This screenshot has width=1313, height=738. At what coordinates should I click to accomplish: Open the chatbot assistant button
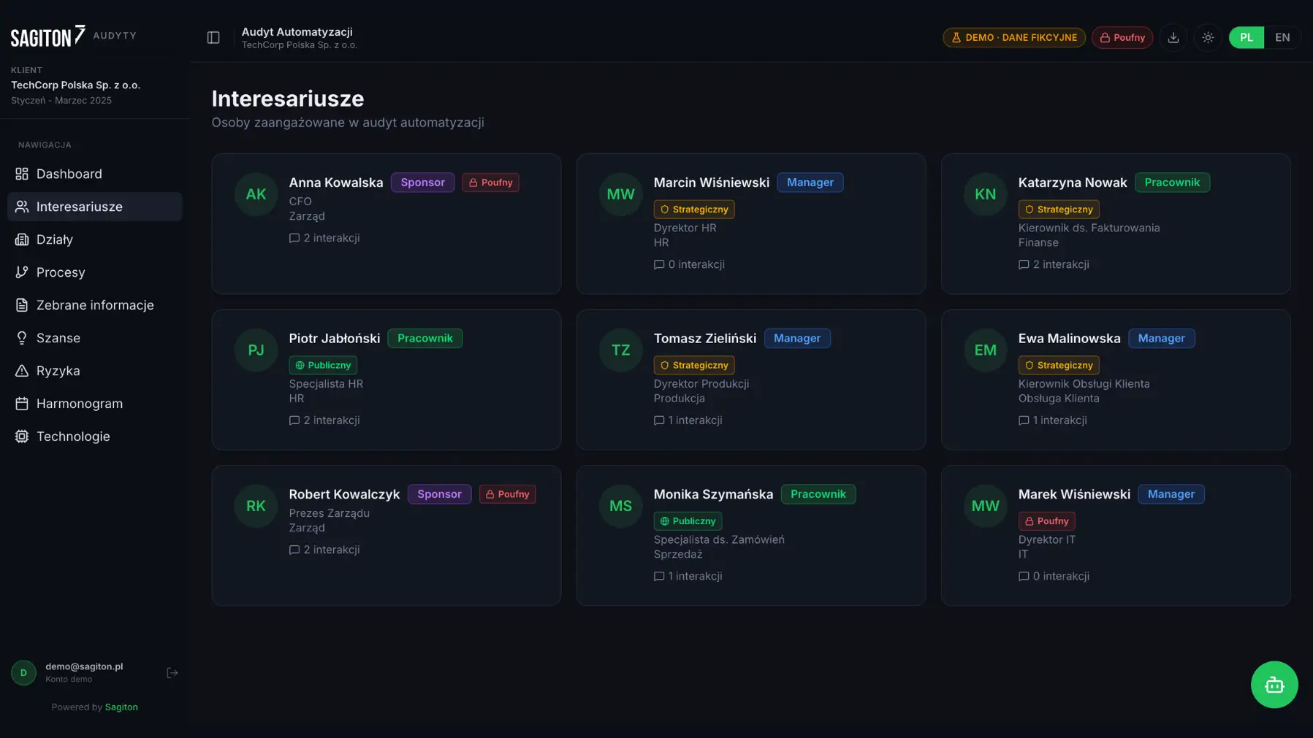point(1274,685)
